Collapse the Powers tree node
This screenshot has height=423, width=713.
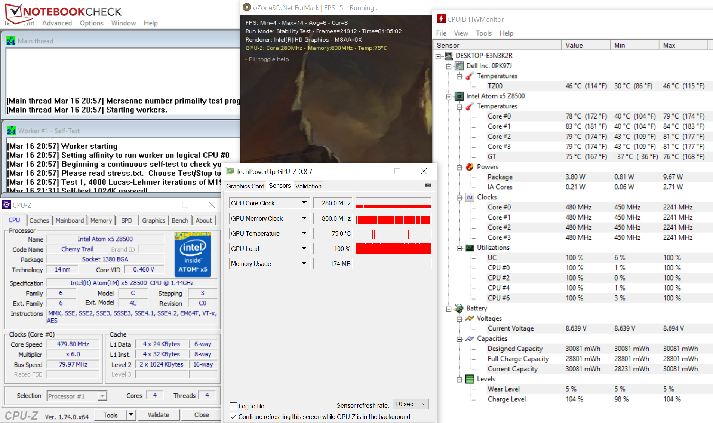[459, 168]
